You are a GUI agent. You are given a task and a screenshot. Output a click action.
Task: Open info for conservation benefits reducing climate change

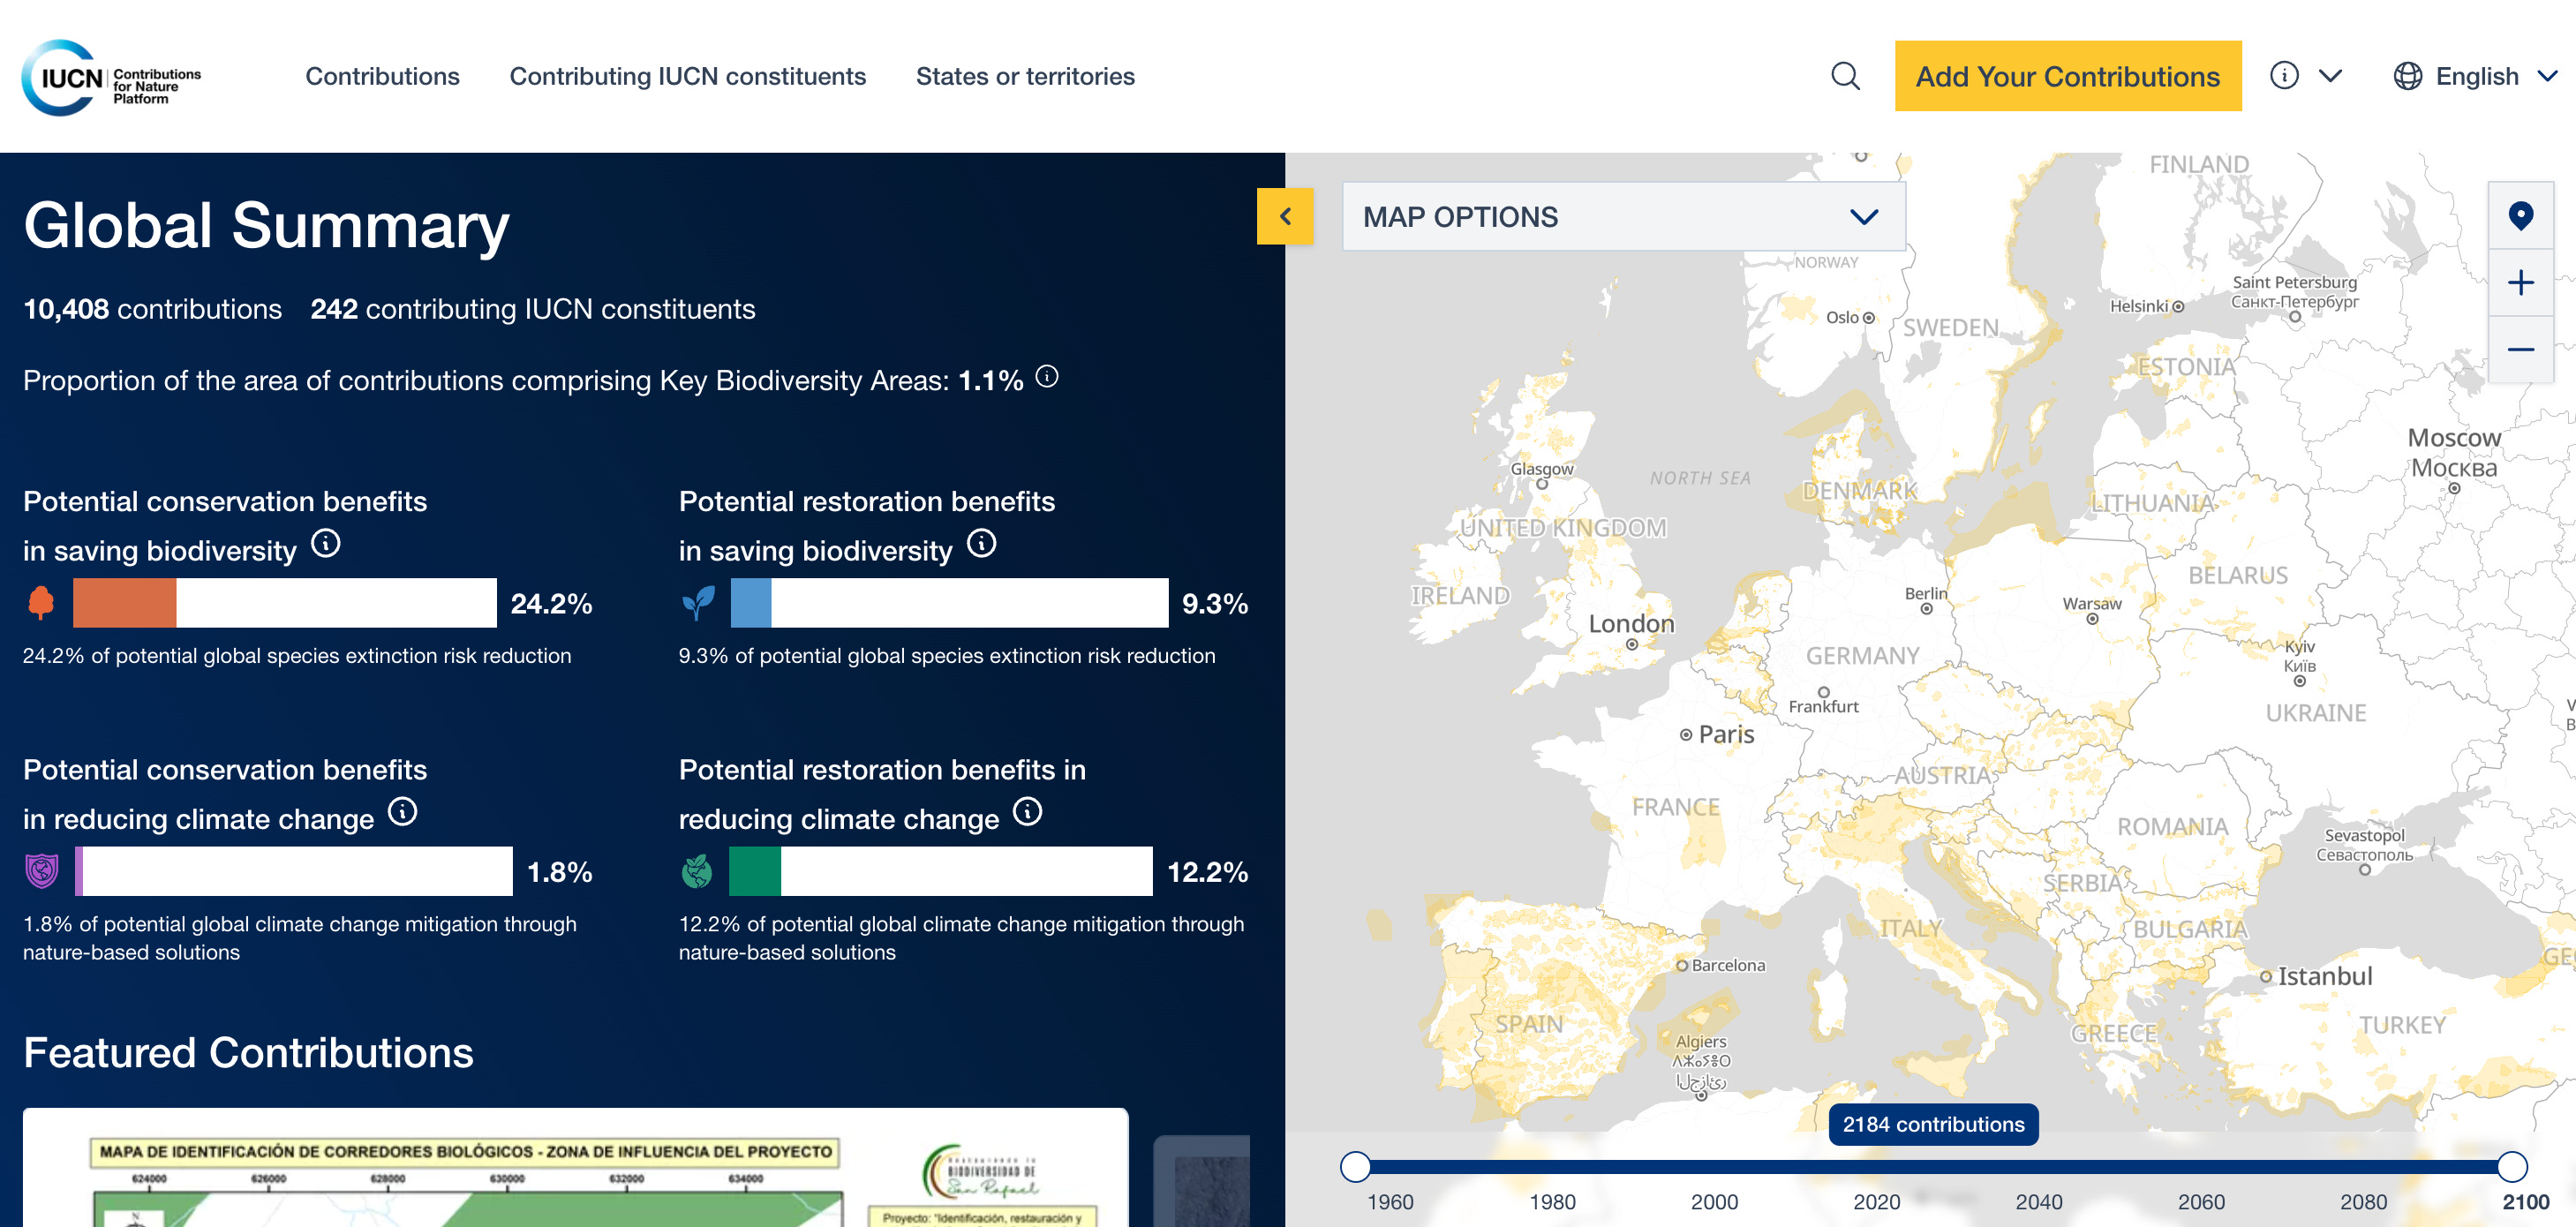(402, 812)
